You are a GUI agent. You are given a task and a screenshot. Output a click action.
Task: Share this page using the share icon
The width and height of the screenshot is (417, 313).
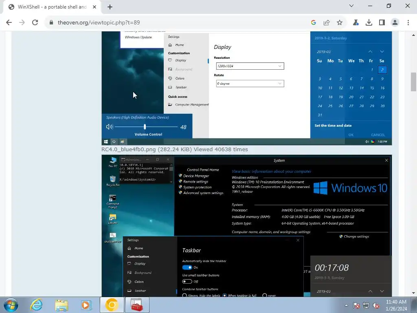pyautogui.click(x=327, y=23)
